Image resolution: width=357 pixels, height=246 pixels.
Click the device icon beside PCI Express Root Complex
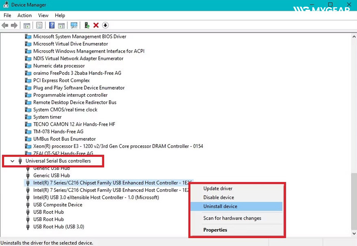pos(28,81)
